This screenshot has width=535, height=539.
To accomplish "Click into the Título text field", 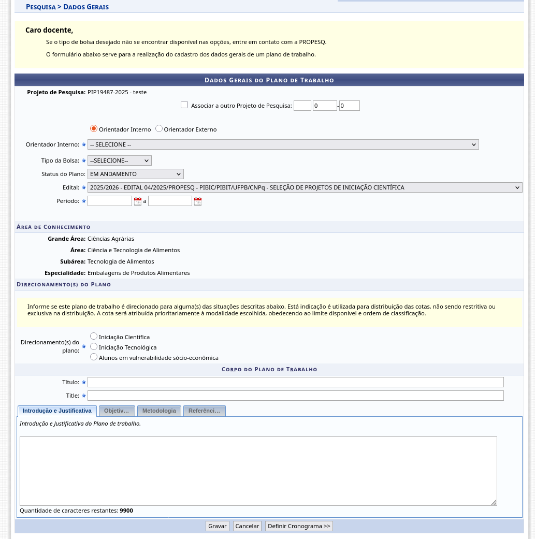I will click(295, 382).
